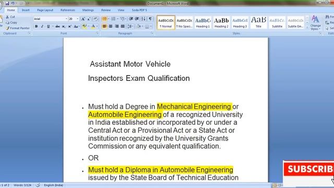Apply subscript formatting
The image size is (334, 188).
pos(64,27)
